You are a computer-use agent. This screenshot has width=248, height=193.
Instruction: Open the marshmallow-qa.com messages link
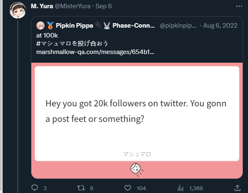click(95, 52)
